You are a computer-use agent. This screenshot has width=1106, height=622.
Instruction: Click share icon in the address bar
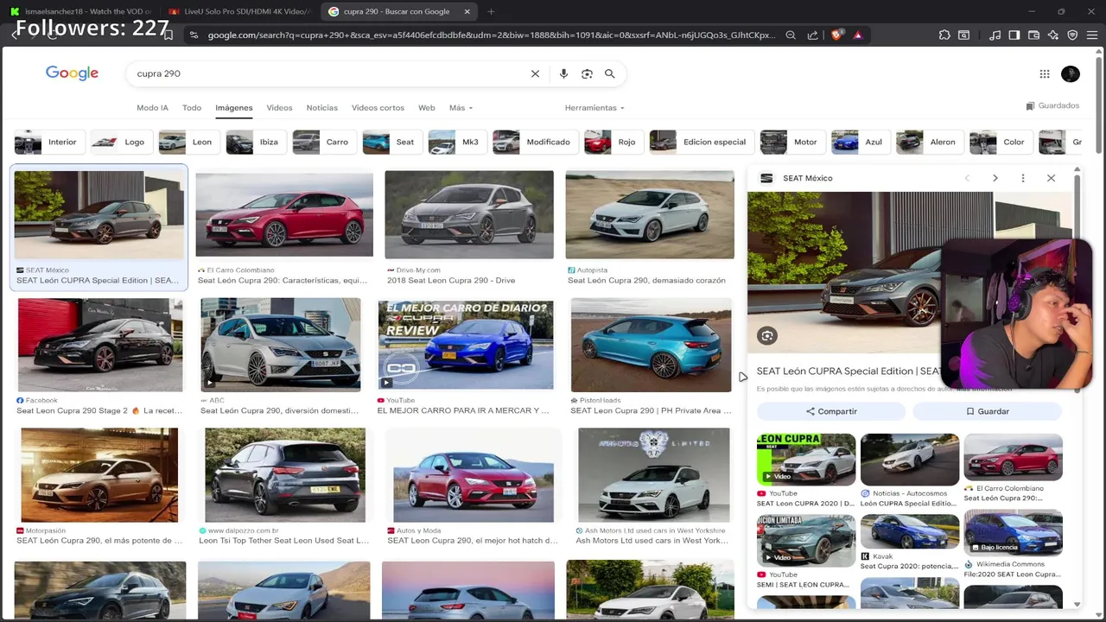tap(812, 35)
